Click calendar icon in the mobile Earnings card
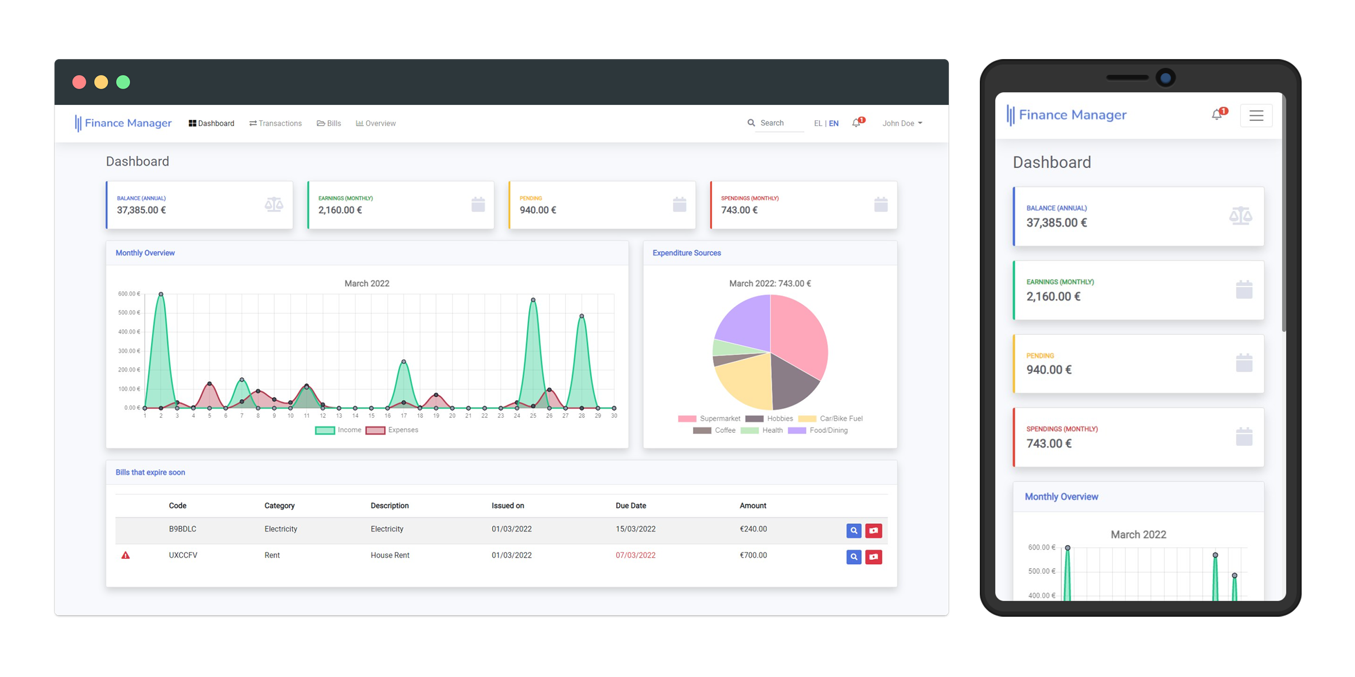Viewport: 1355px width, 677px height. click(1244, 289)
